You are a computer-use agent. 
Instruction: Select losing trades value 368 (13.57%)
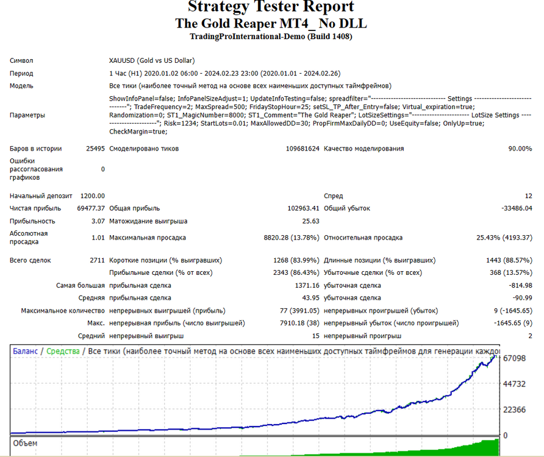coord(510,273)
